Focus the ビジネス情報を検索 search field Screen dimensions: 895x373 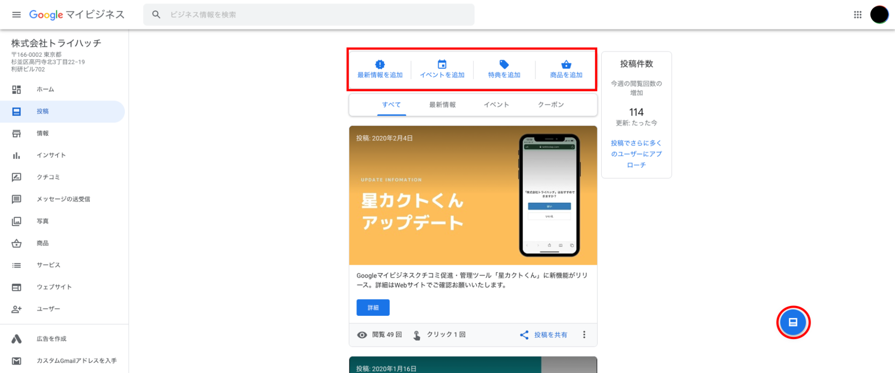pyautogui.click(x=309, y=14)
